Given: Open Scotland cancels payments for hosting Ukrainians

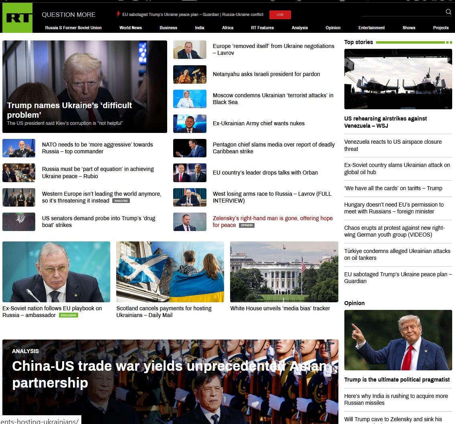Looking at the screenshot, I should 164,311.
